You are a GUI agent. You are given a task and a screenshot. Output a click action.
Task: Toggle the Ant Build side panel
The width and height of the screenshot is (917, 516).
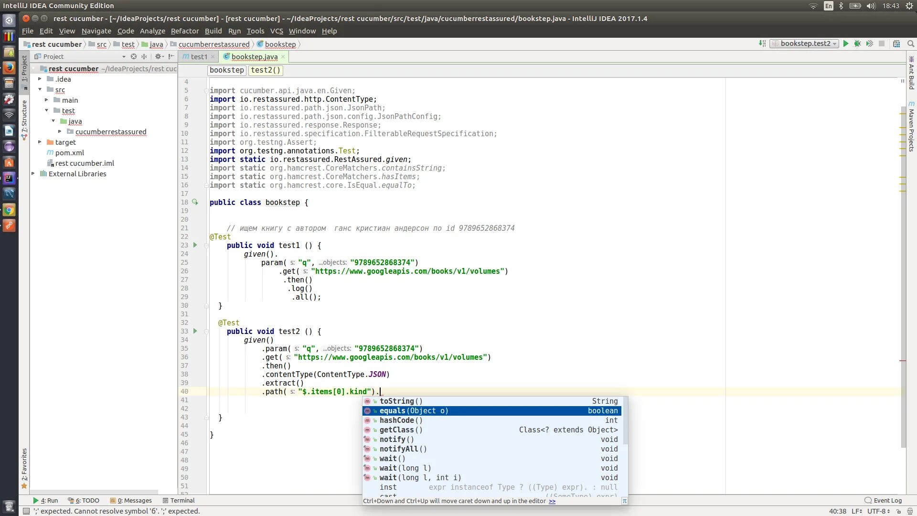[911, 73]
